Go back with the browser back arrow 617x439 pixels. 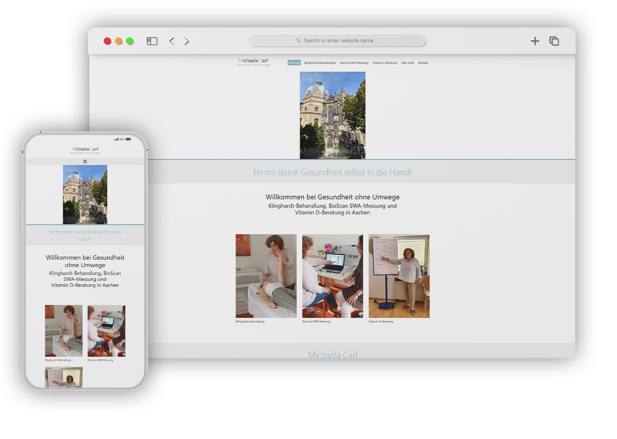(172, 41)
